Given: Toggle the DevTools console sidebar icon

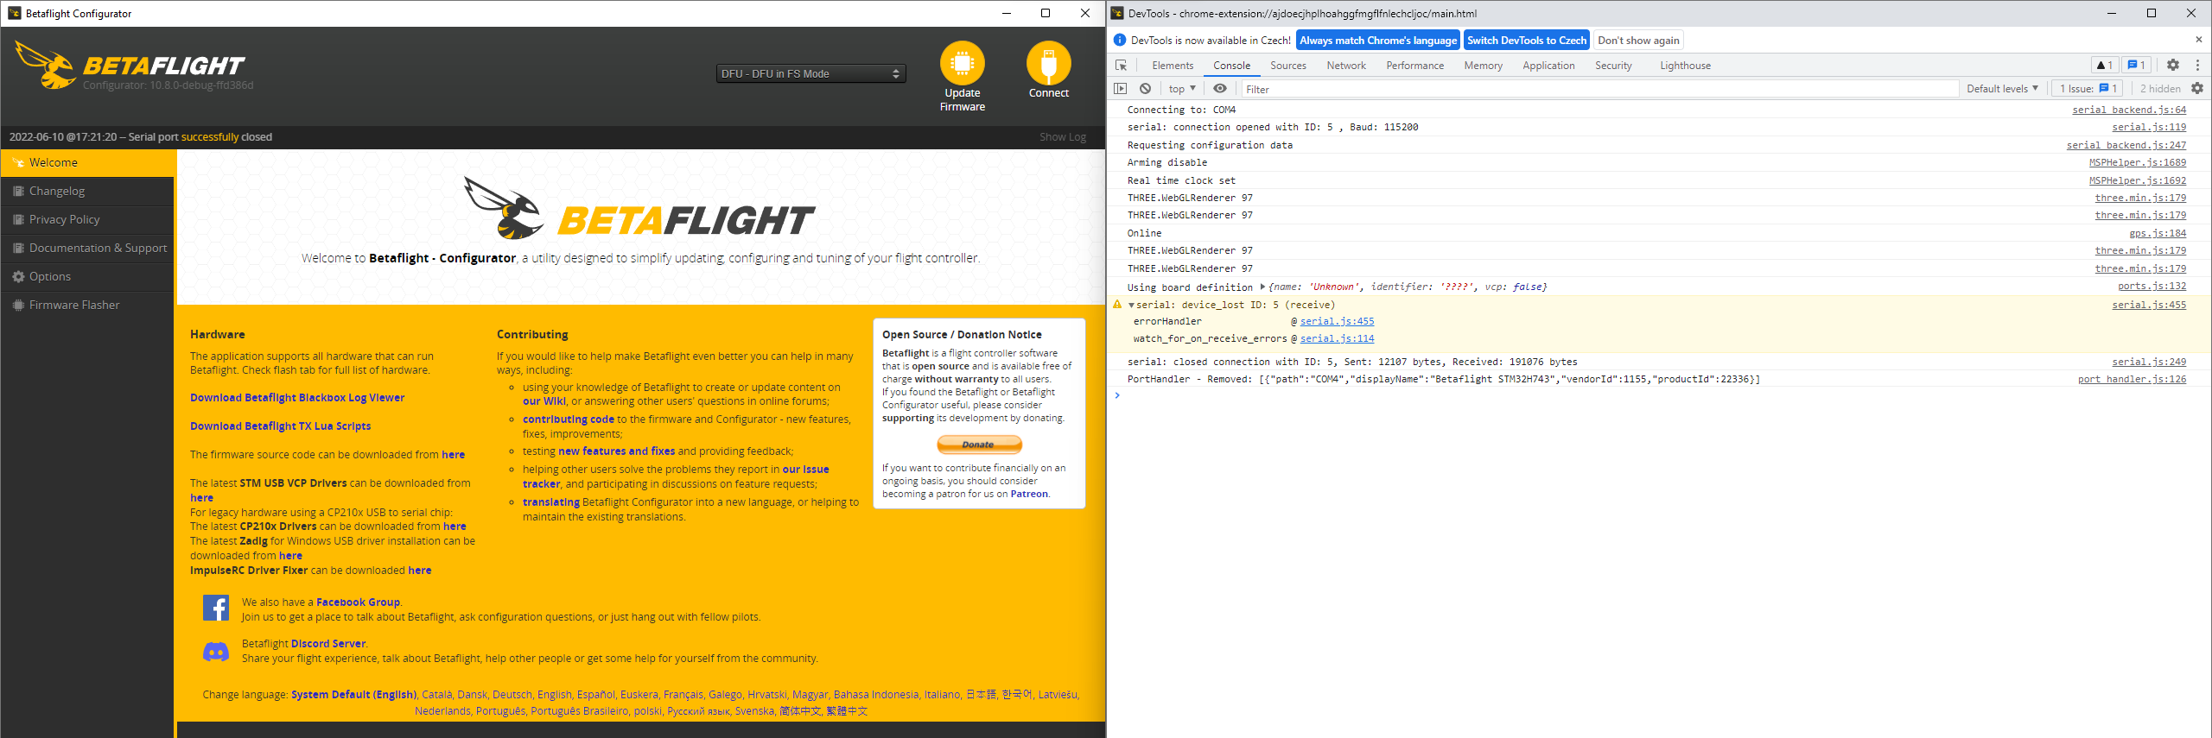Looking at the screenshot, I should (x=1121, y=89).
